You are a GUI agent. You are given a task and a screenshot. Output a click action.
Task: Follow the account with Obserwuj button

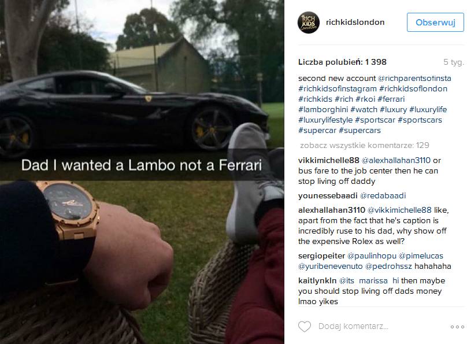[x=435, y=23]
